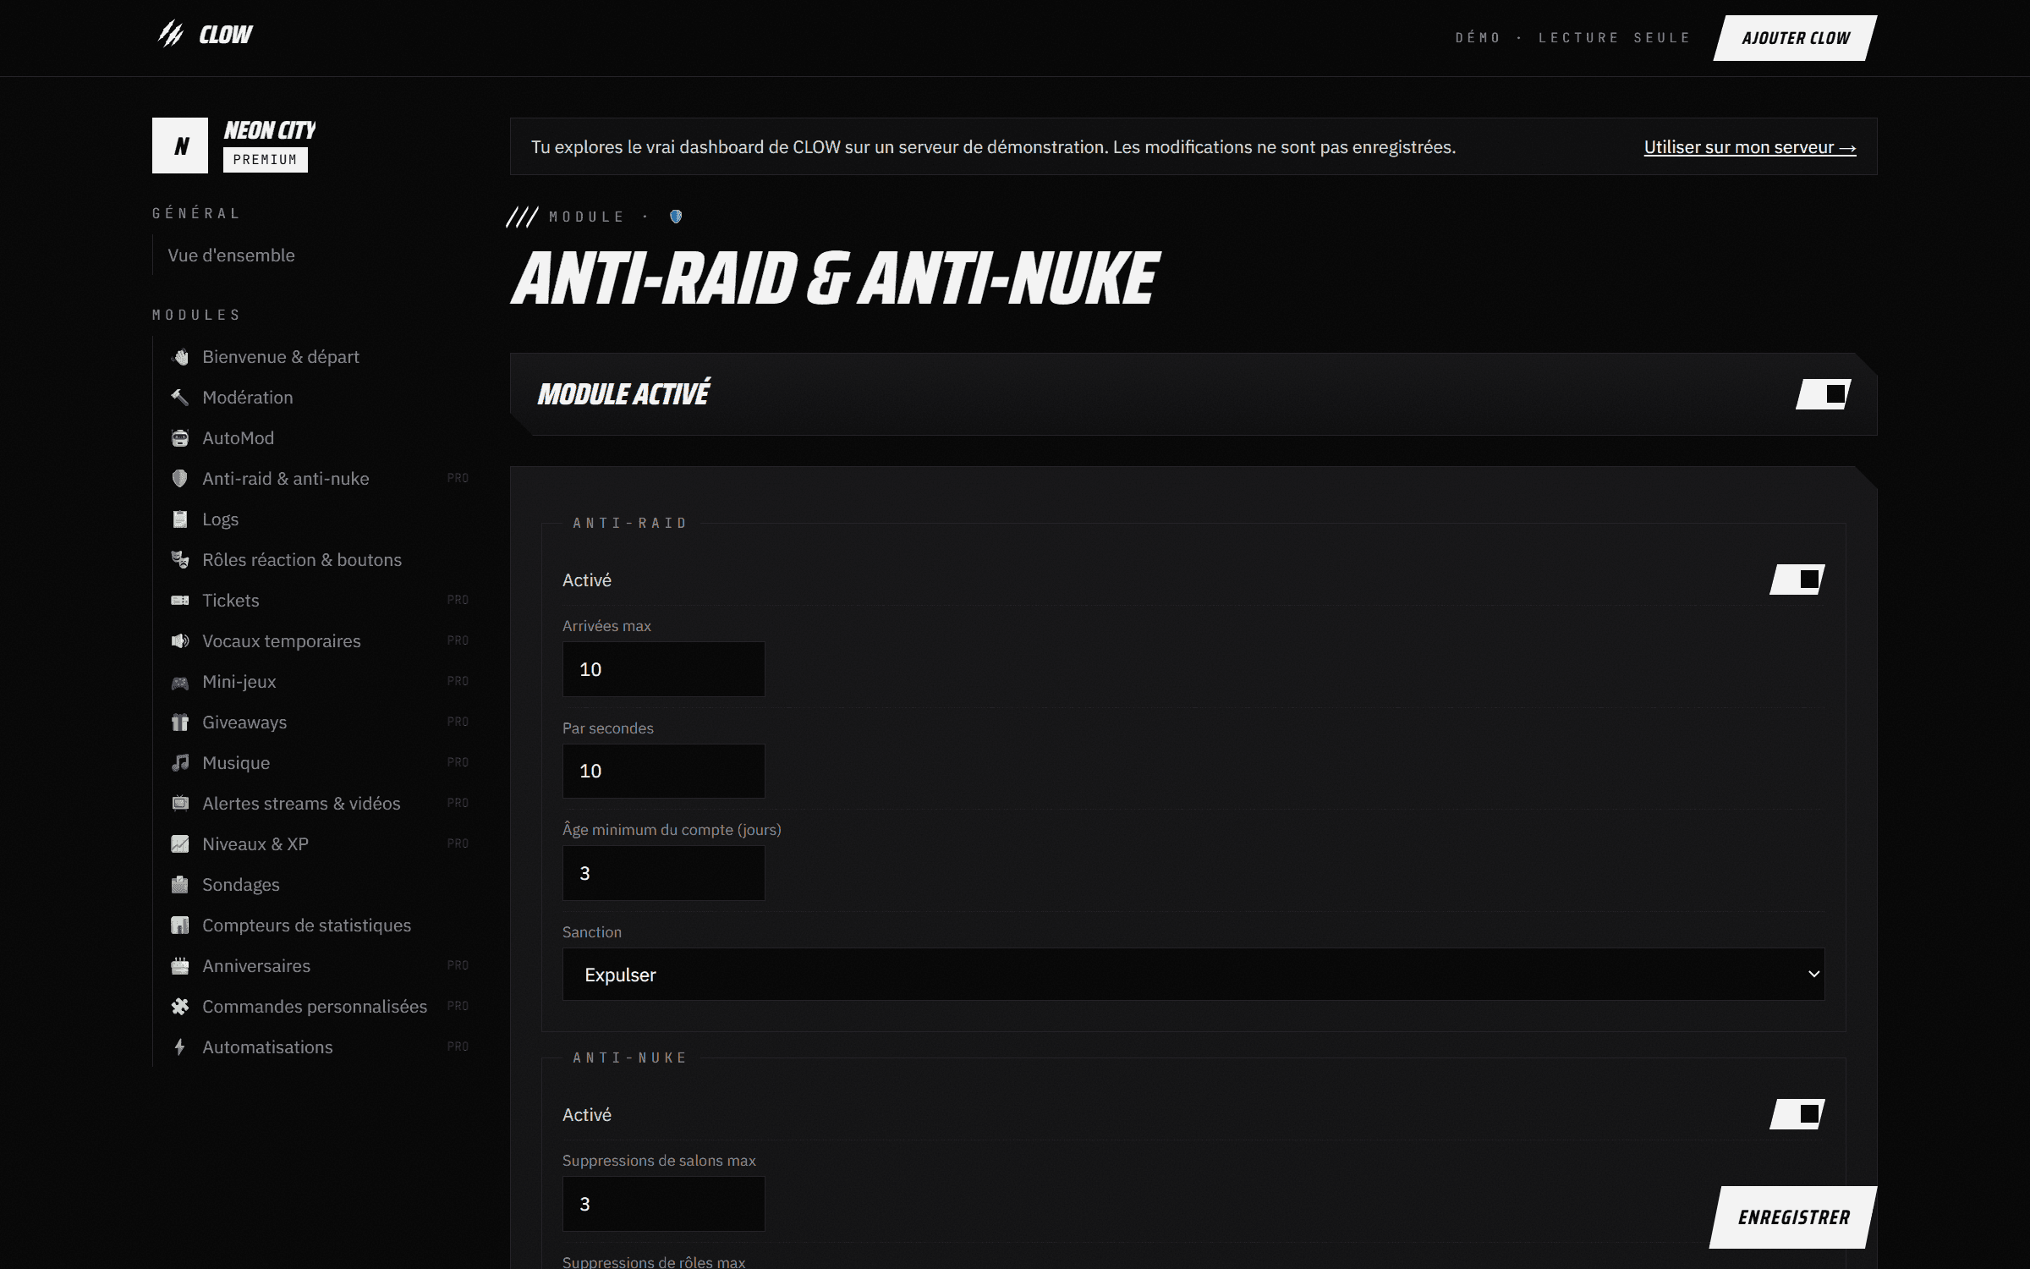
Task: Click the blue shield icon next to MODULE
Action: pyautogui.click(x=676, y=217)
